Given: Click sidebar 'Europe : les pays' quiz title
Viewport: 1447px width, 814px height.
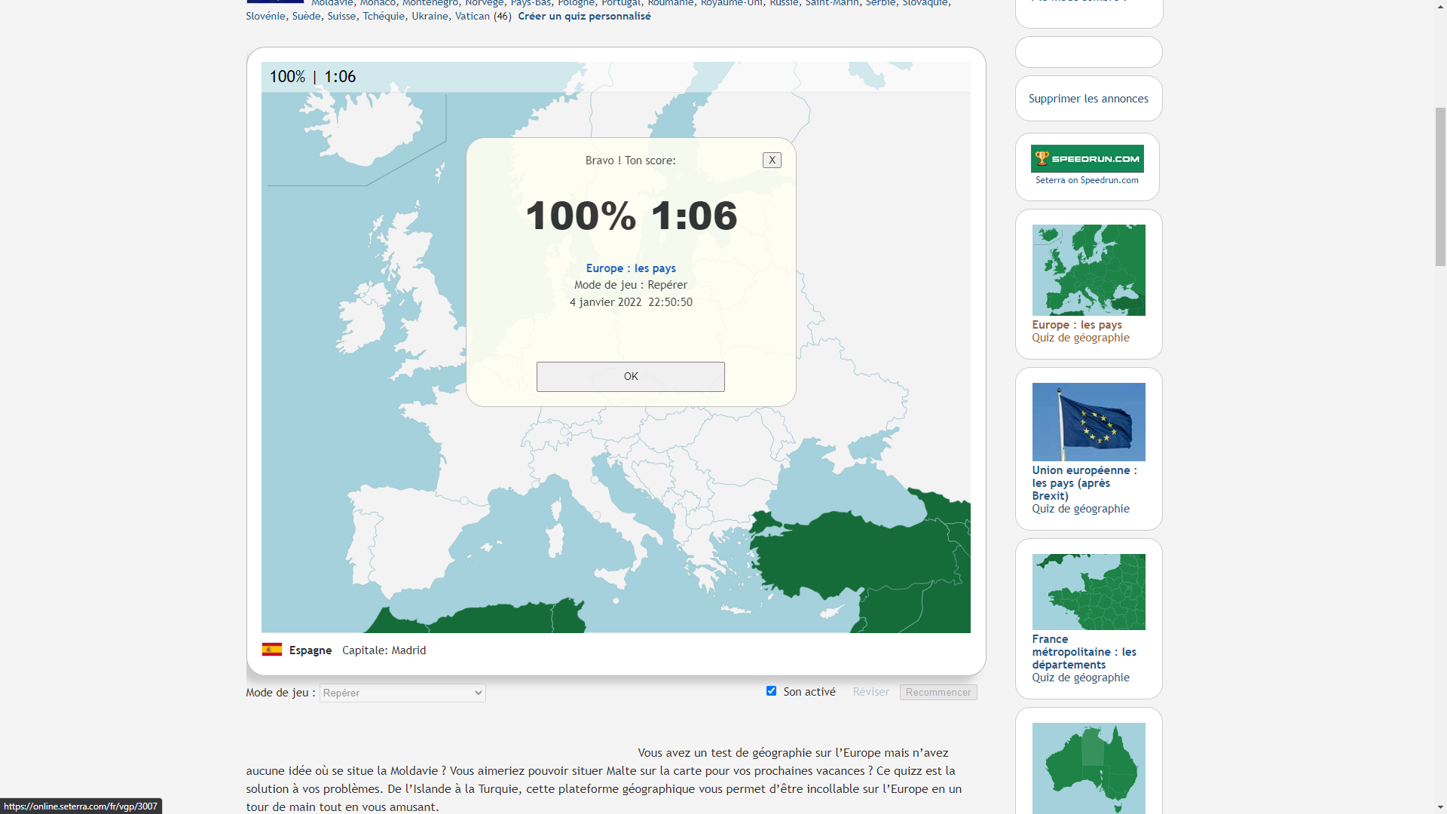Looking at the screenshot, I should point(1077,325).
